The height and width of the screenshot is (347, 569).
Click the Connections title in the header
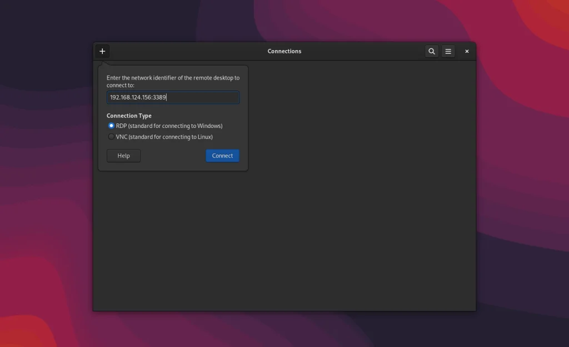(x=284, y=51)
